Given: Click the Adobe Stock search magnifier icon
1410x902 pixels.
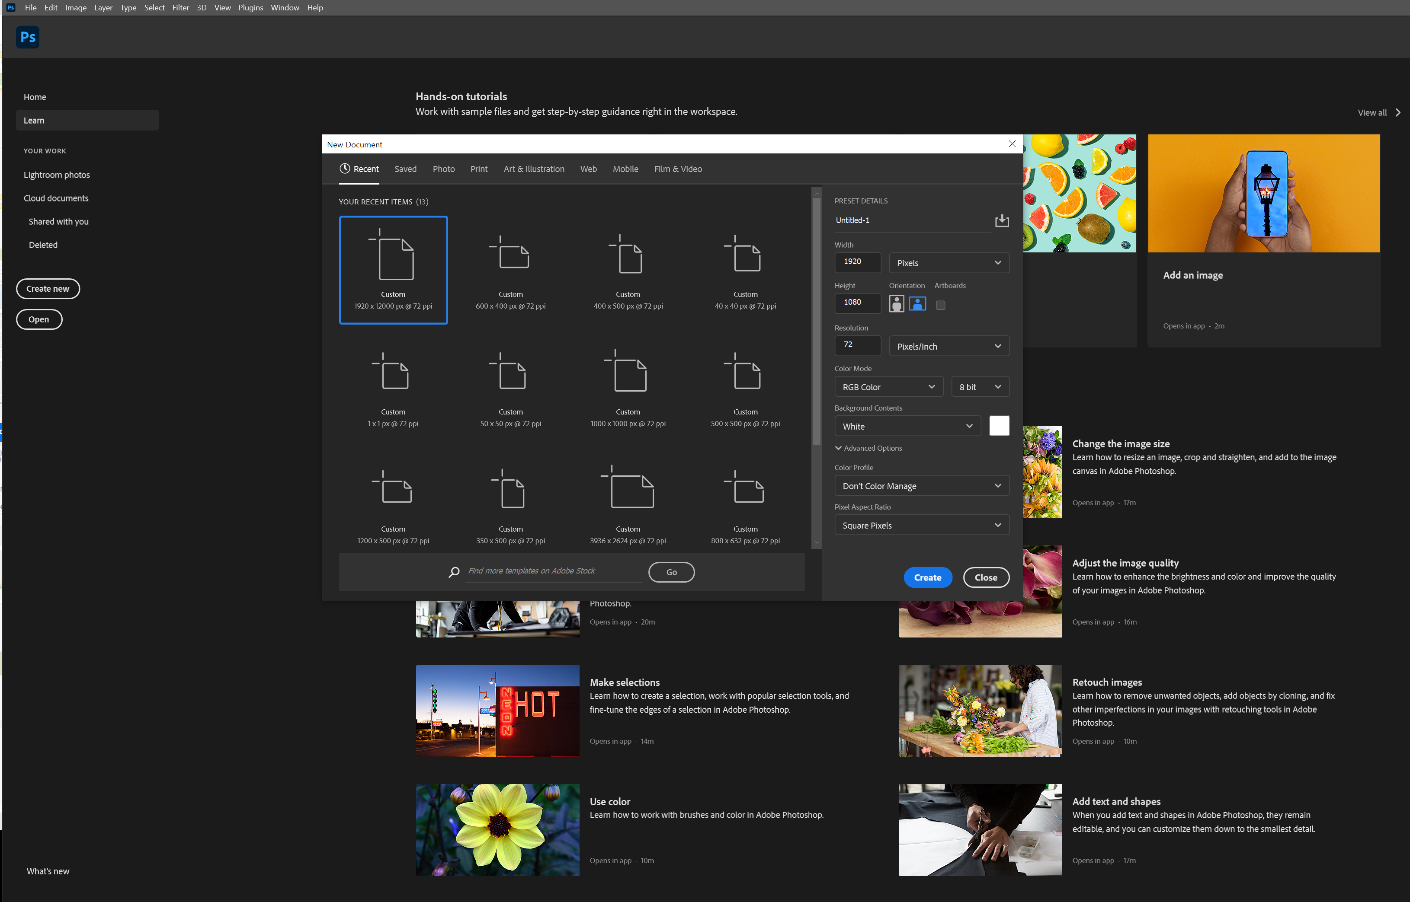Looking at the screenshot, I should [454, 572].
